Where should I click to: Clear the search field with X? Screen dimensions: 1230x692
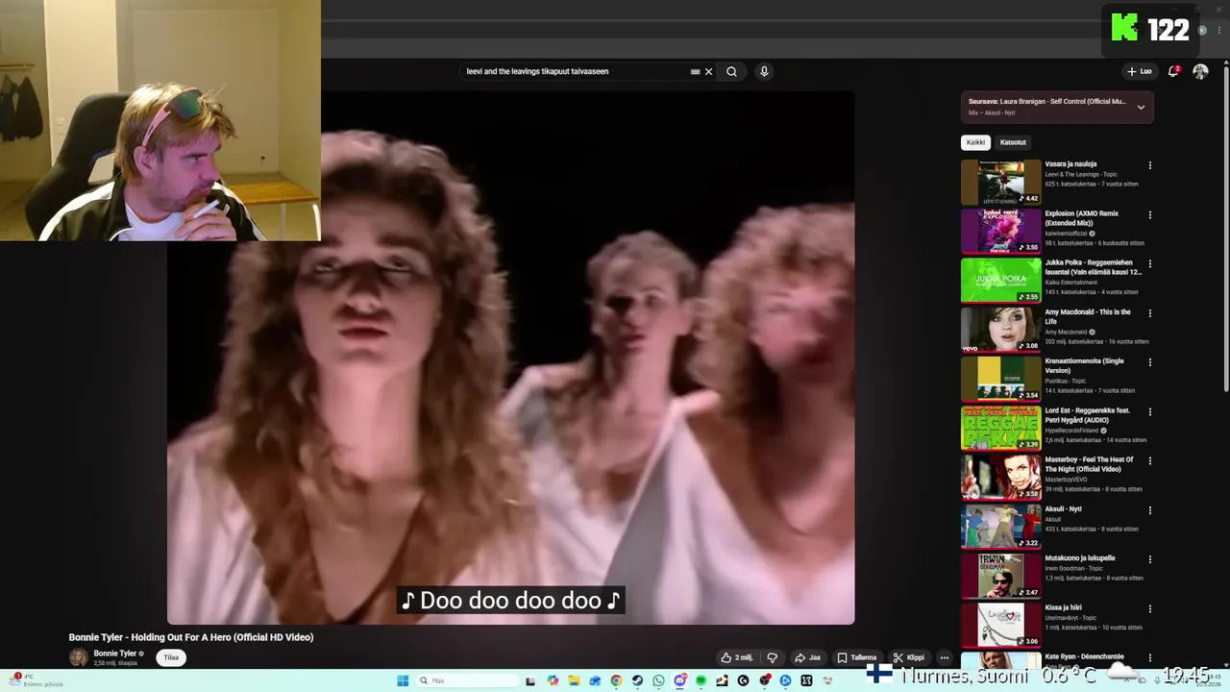coord(709,71)
